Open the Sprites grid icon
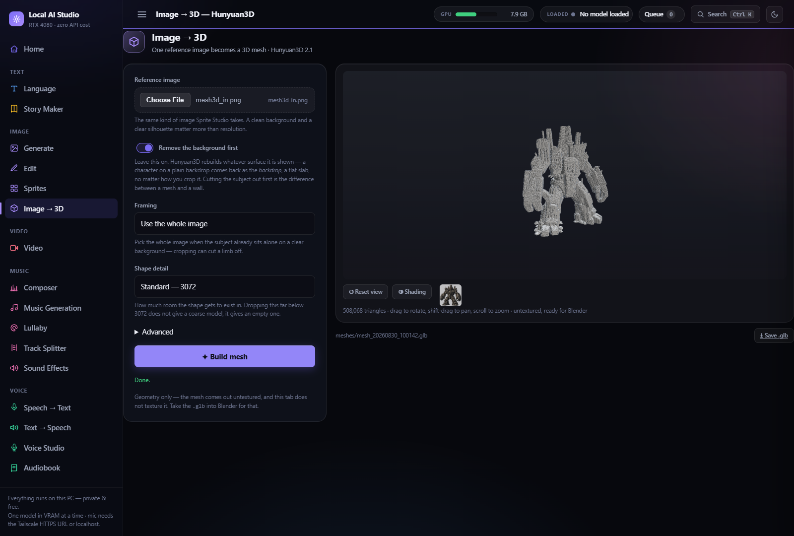 [x=14, y=189]
